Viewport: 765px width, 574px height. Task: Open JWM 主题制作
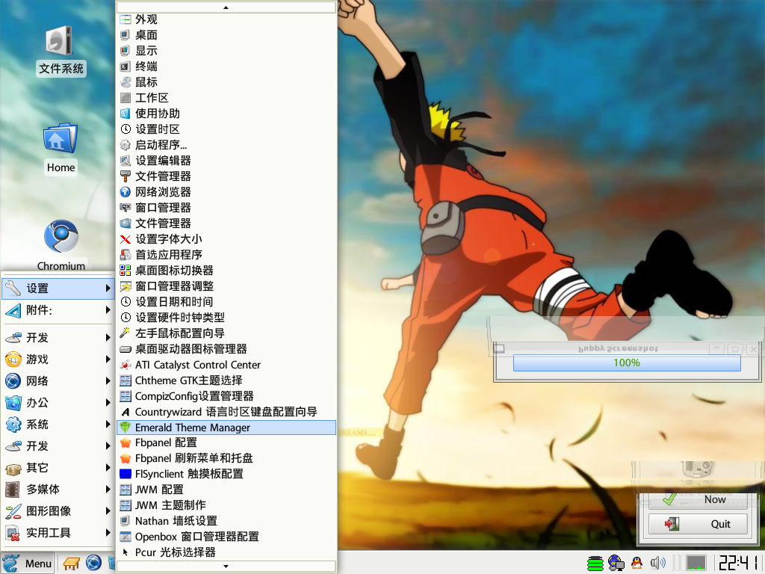point(226,505)
